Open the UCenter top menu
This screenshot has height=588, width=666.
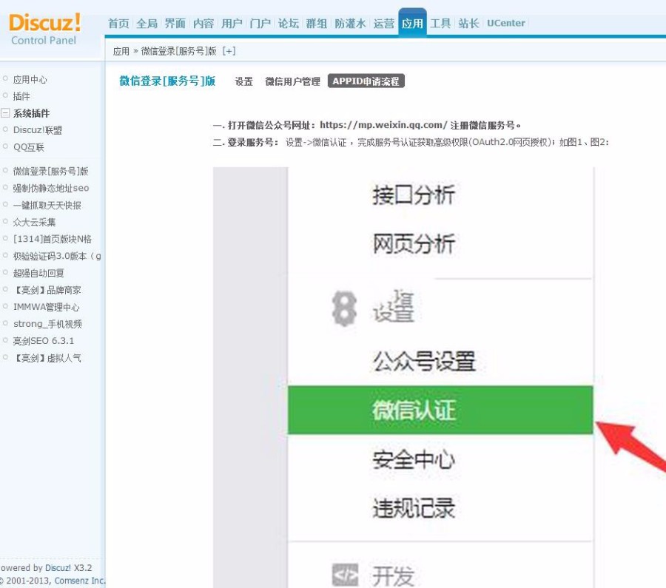click(506, 24)
